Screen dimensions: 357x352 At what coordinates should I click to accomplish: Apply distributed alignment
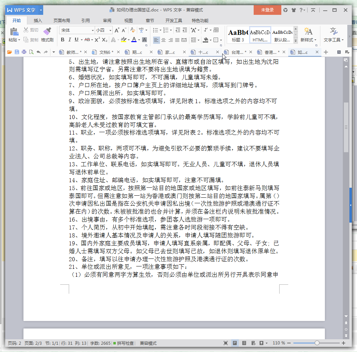click(184, 40)
